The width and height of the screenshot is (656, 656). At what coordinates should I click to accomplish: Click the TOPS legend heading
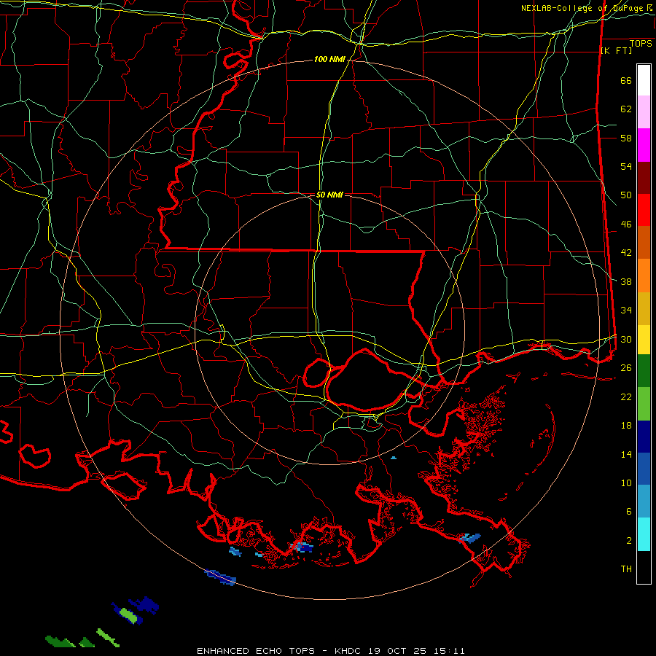pos(641,44)
